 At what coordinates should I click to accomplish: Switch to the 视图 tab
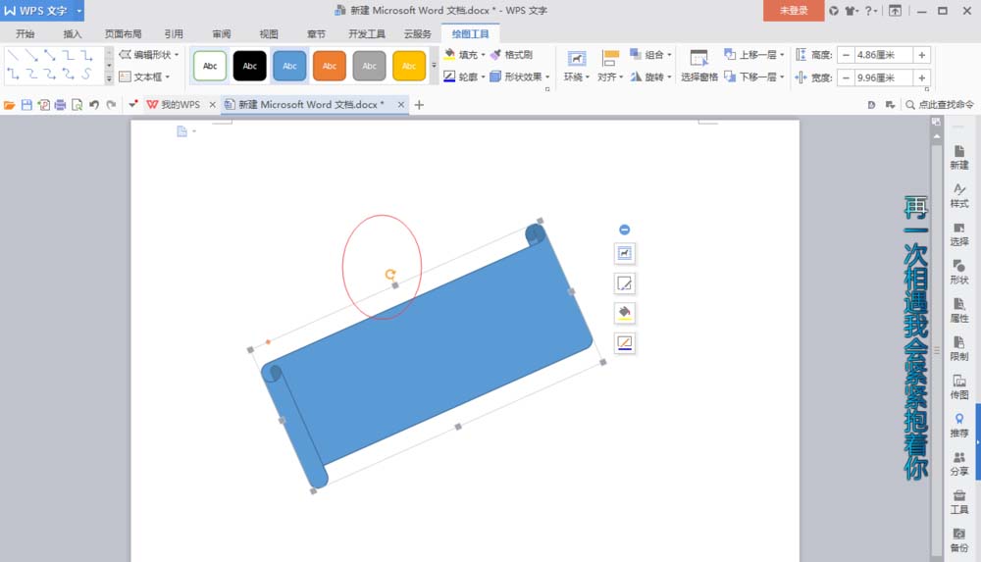click(x=269, y=33)
